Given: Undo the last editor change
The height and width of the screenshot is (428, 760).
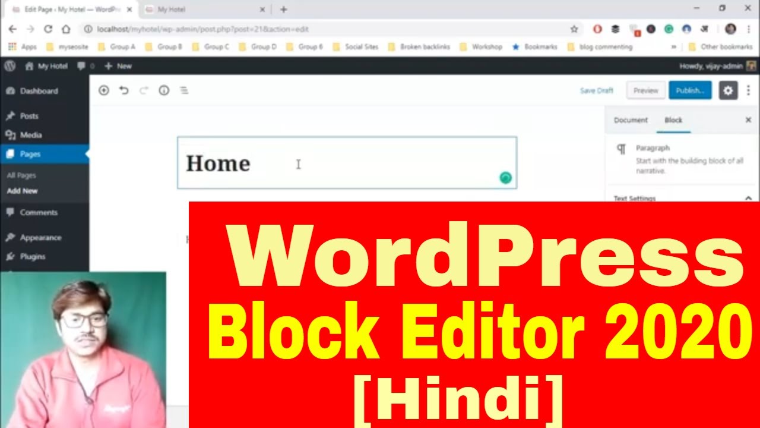Looking at the screenshot, I should pos(123,90).
